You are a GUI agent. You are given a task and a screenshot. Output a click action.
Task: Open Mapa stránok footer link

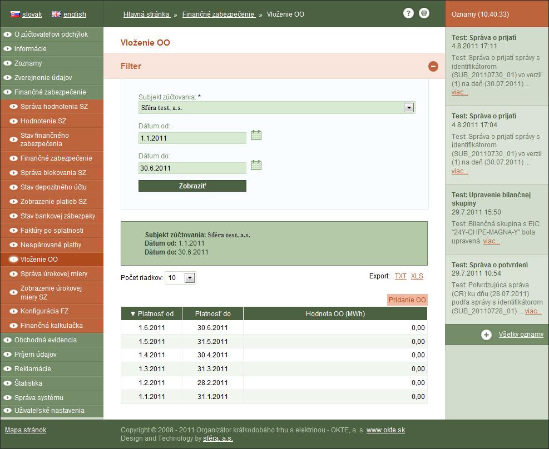click(26, 430)
